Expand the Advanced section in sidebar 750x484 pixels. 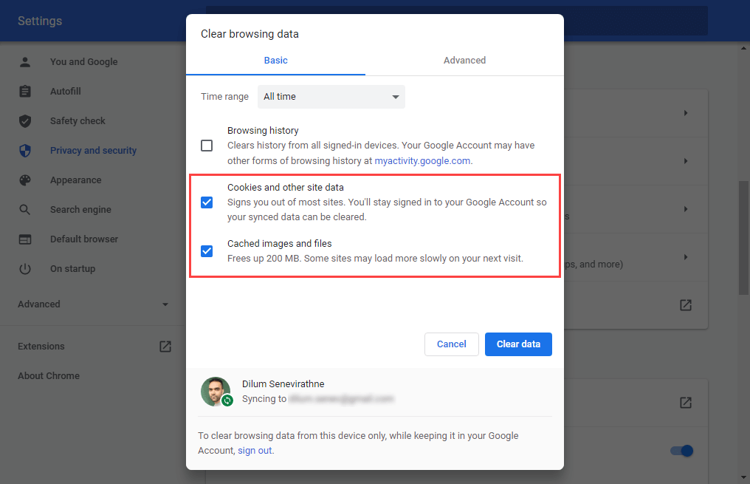click(x=93, y=304)
